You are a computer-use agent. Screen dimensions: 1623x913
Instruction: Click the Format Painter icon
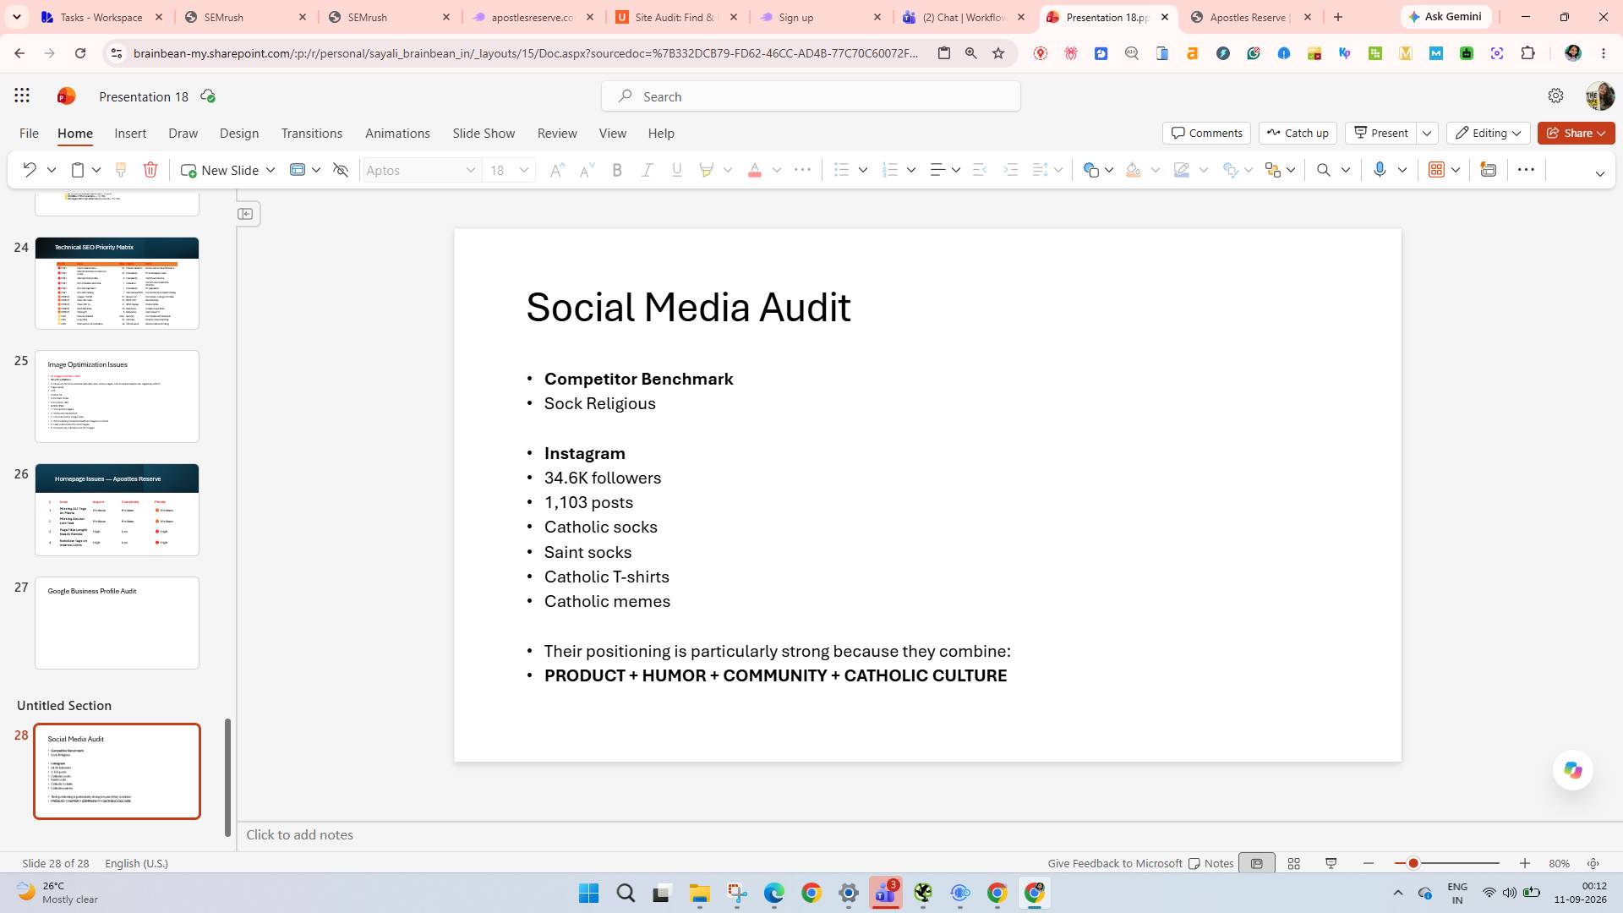tap(121, 170)
